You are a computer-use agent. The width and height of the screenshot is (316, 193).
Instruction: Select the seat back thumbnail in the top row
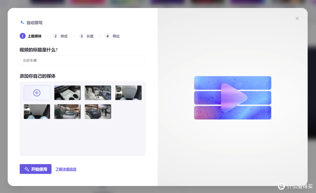pos(128,93)
